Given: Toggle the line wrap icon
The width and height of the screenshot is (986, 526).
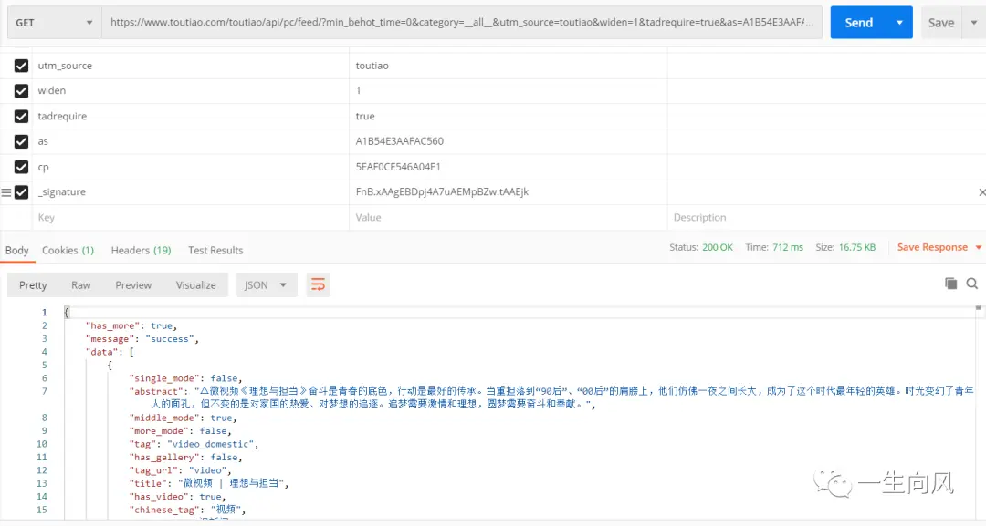Looking at the screenshot, I should 319,285.
